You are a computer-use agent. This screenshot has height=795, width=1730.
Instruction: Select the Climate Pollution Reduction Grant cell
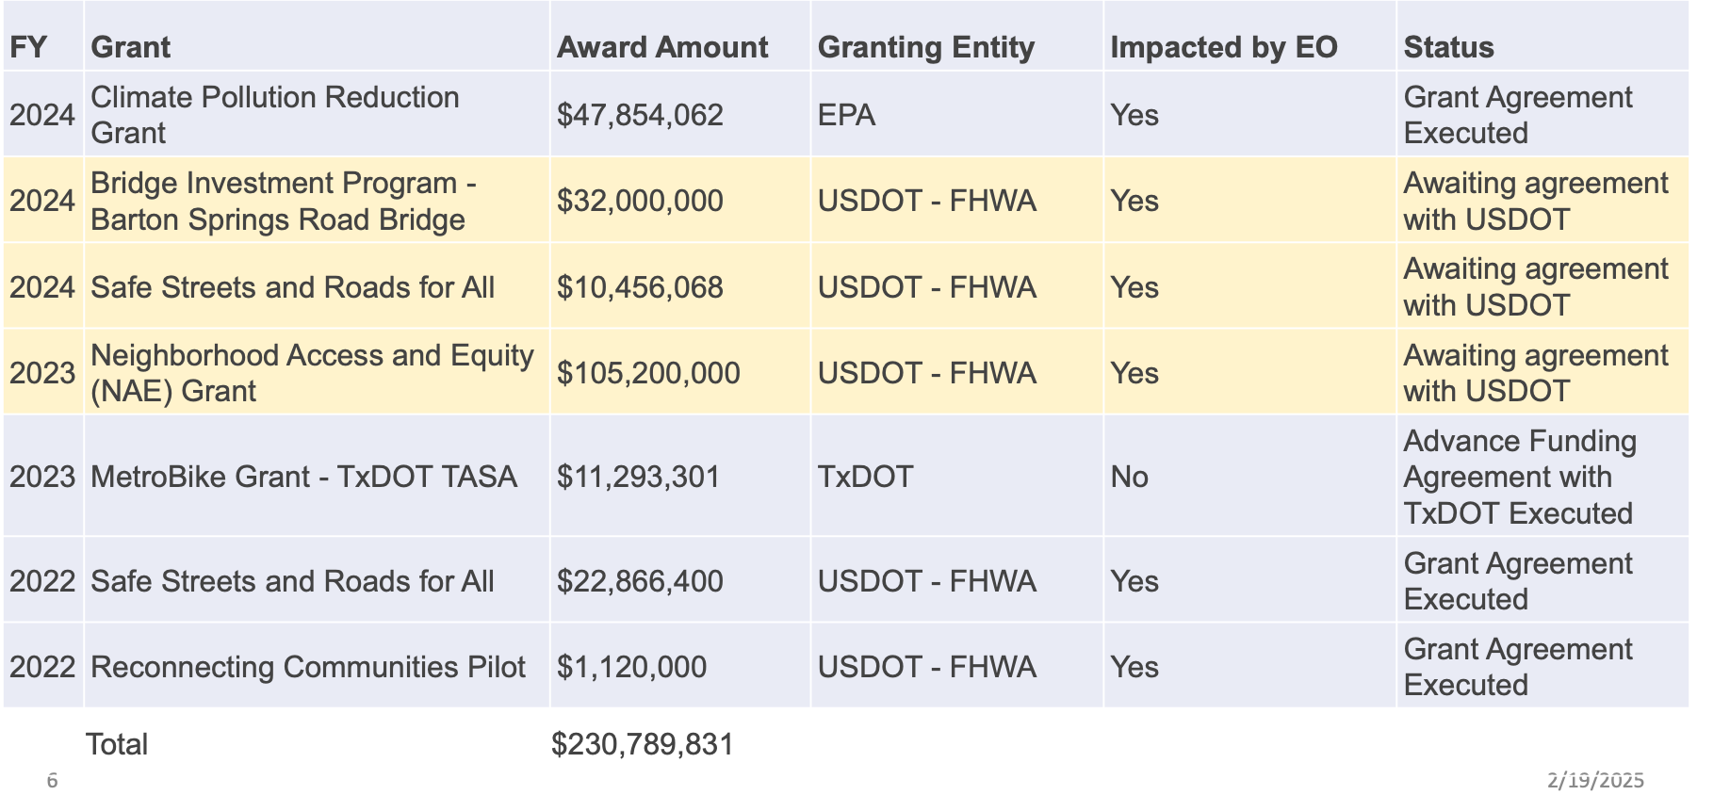click(274, 115)
